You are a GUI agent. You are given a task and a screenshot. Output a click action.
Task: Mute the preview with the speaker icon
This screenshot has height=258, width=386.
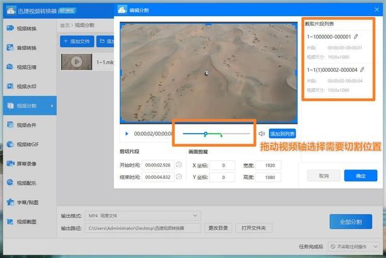coord(261,134)
